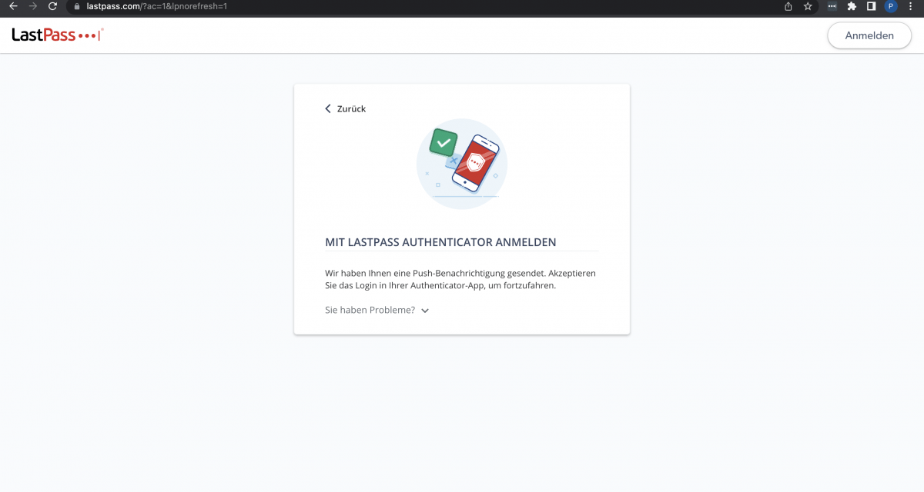The height and width of the screenshot is (492, 924).
Task: Click the MIT LASTPASS AUTHENTICATOR ANMELDEN heading
Action: point(440,241)
